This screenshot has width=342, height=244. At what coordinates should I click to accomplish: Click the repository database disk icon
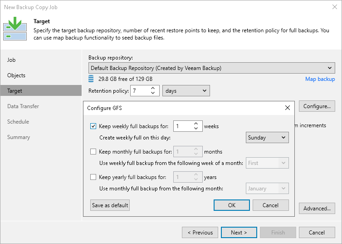[x=91, y=79]
